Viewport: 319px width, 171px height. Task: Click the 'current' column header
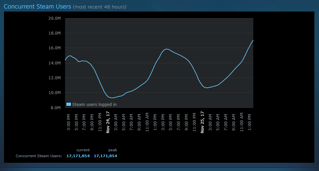pos(83,150)
